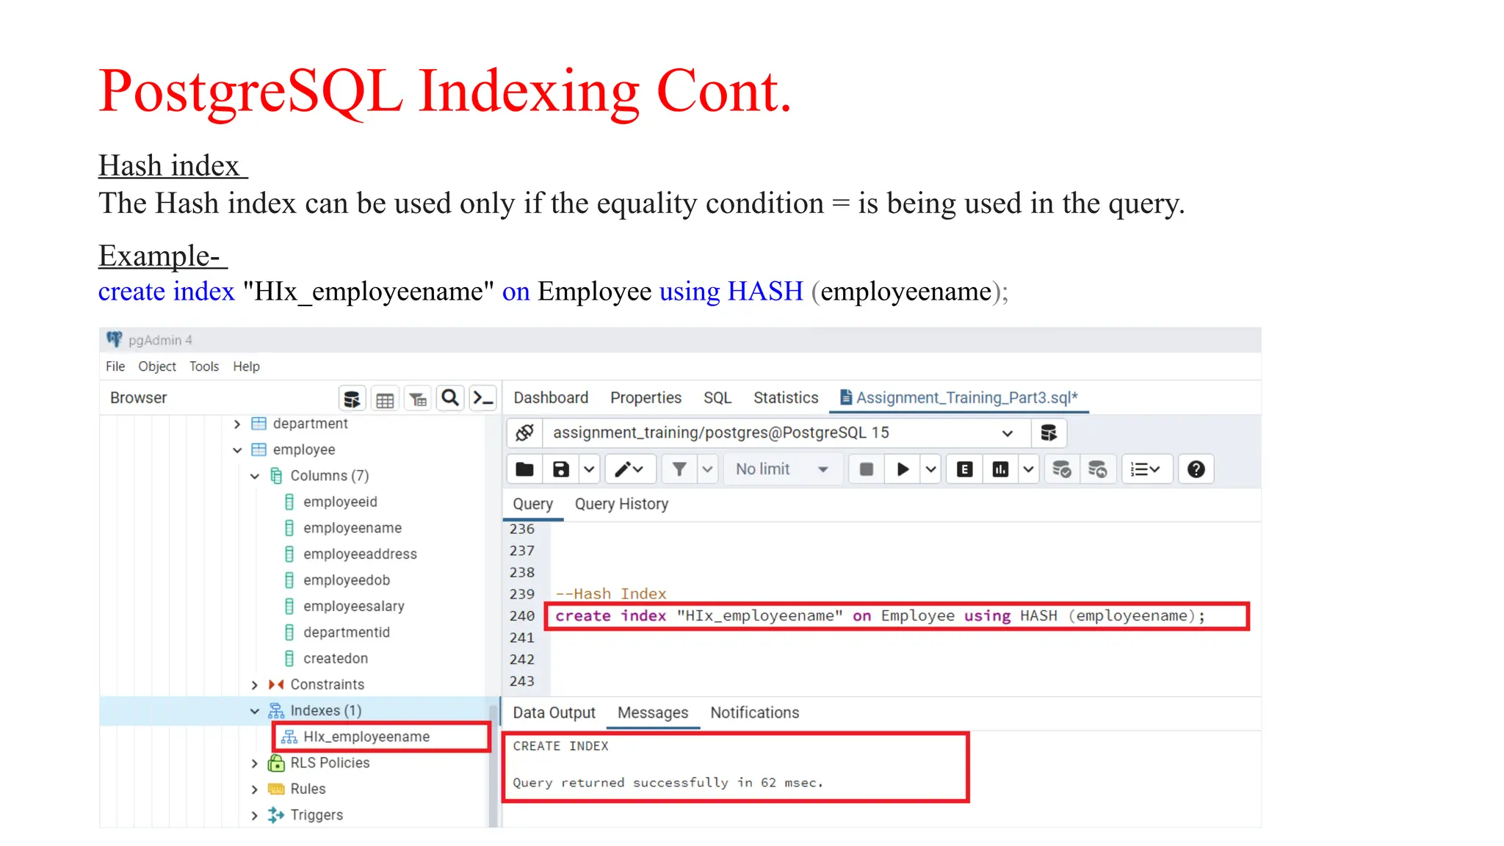Collapse the Columns (7) node

coord(254,476)
